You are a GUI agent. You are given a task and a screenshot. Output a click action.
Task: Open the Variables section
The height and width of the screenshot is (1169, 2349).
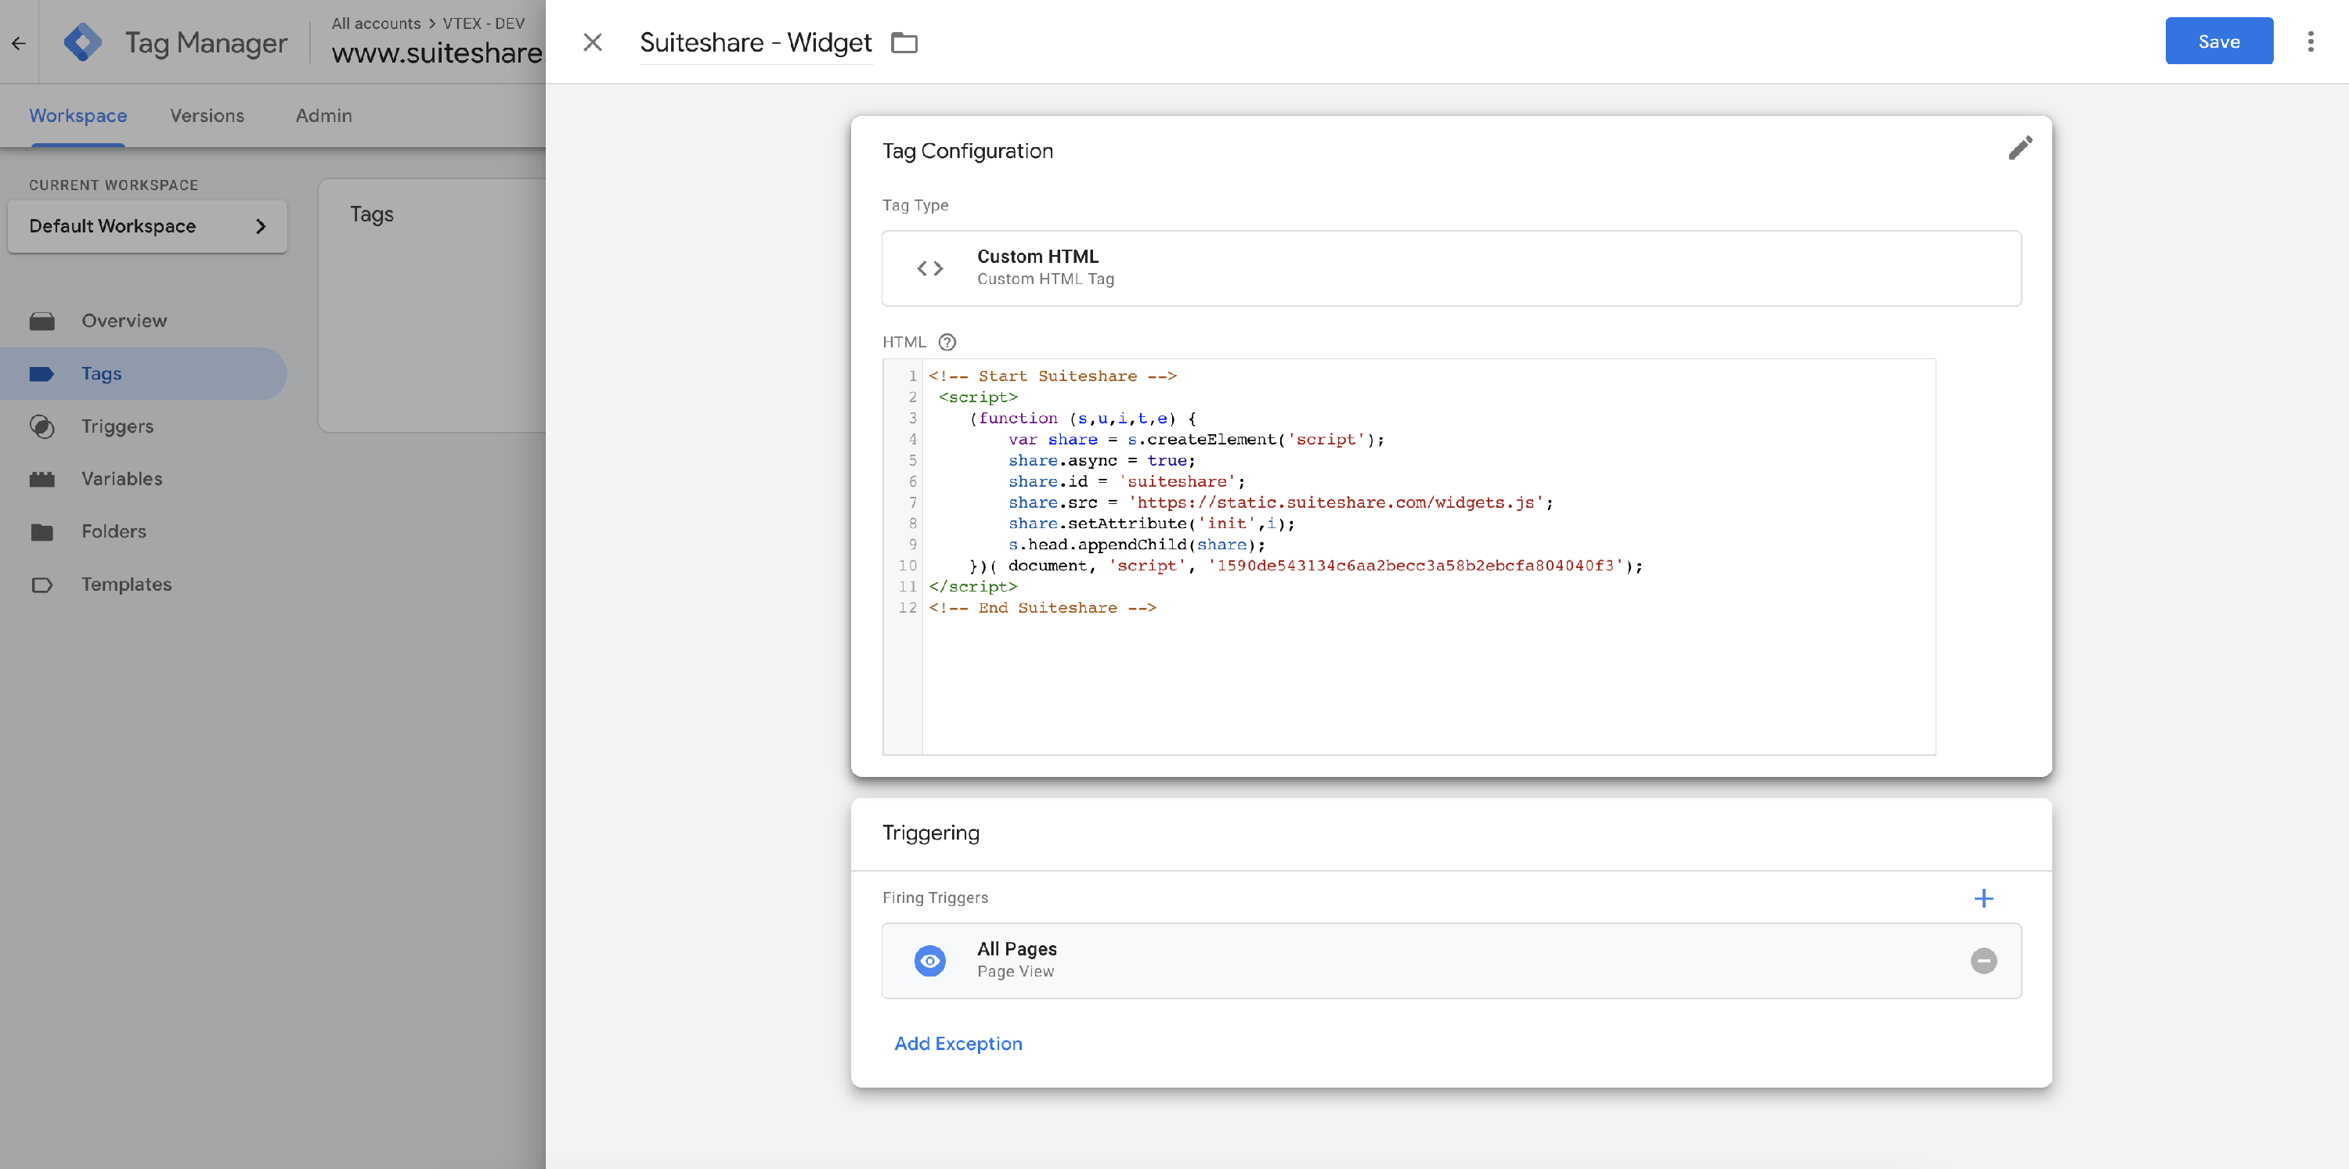tap(124, 478)
